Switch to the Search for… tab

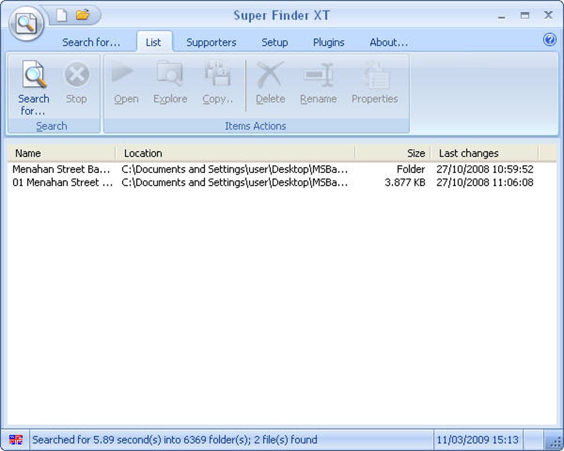(91, 43)
